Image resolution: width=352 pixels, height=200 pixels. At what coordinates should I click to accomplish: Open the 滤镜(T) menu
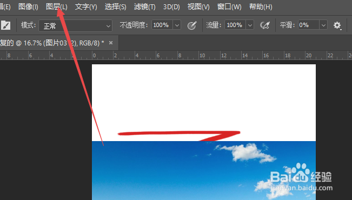coord(144,7)
